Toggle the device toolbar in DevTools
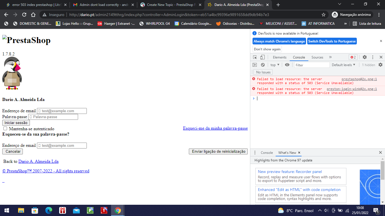Viewport: 385px width, 216px height. click(262, 57)
